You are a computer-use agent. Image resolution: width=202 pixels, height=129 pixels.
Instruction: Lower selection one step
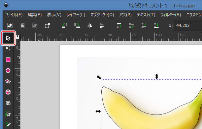point(144,26)
